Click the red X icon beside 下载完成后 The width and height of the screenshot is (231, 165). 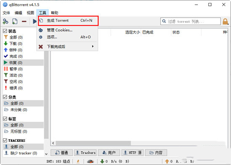tap(41, 47)
